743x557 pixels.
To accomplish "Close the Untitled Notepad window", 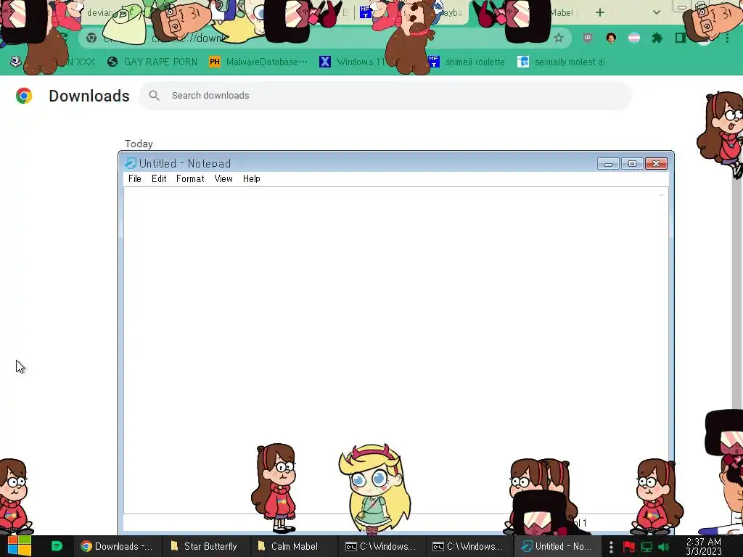I will pyautogui.click(x=656, y=164).
